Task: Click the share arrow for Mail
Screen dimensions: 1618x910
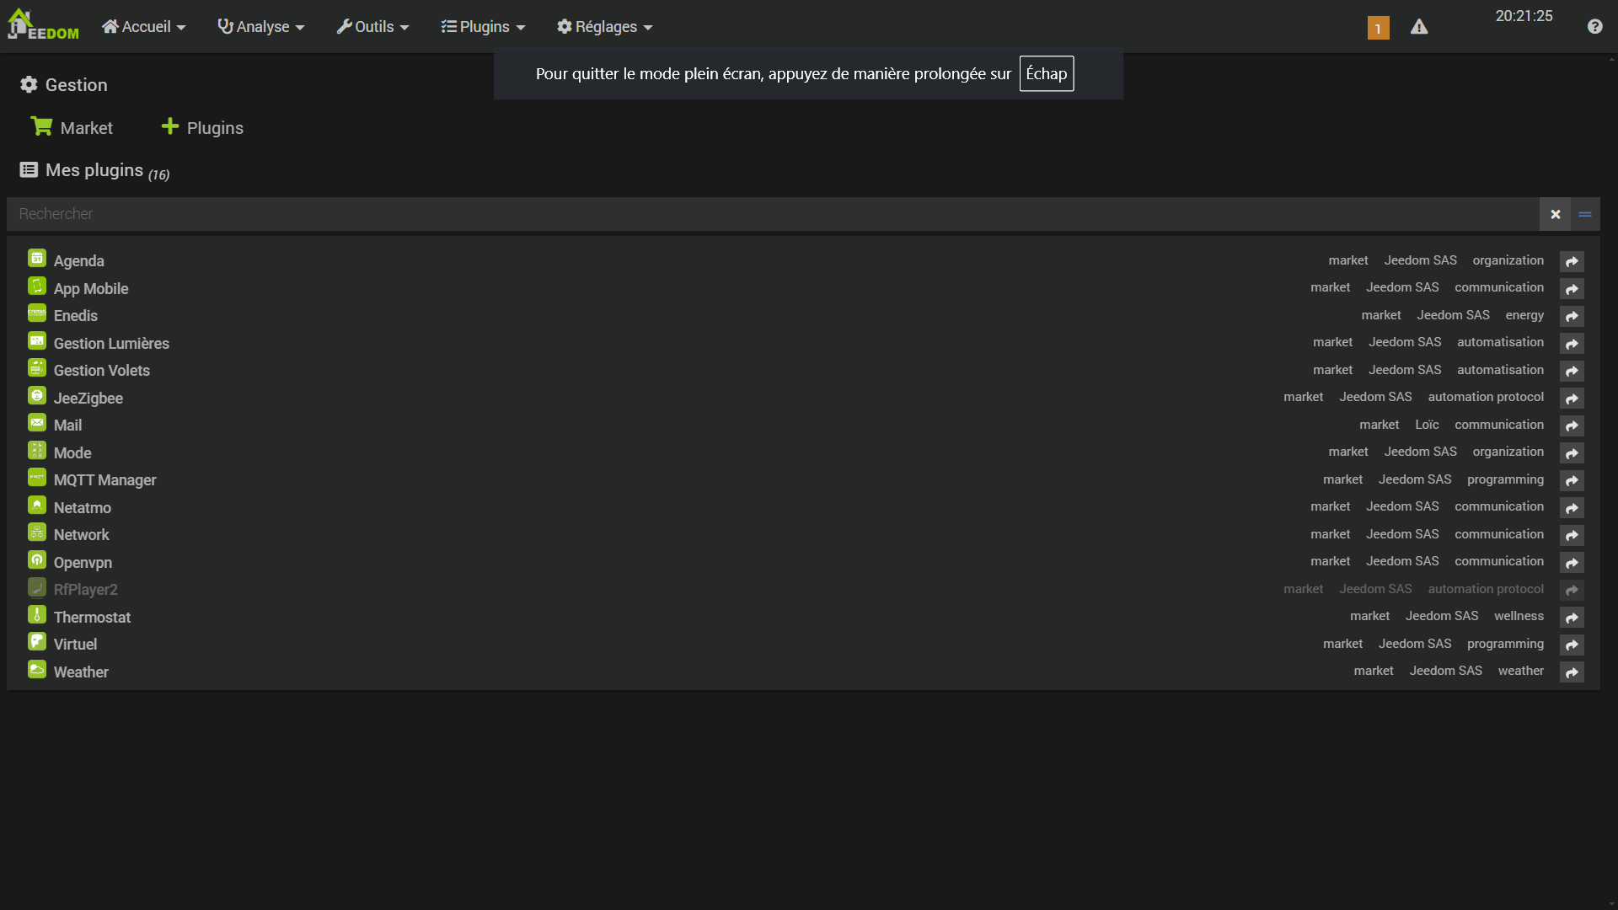Action: click(x=1572, y=426)
